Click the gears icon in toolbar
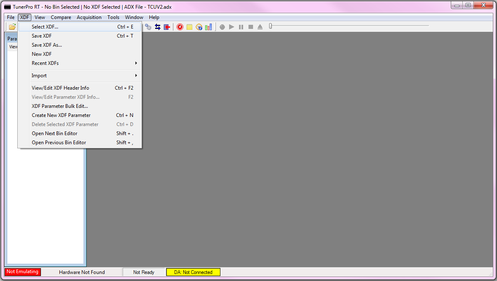The width and height of the screenshot is (497, 281). click(x=148, y=27)
